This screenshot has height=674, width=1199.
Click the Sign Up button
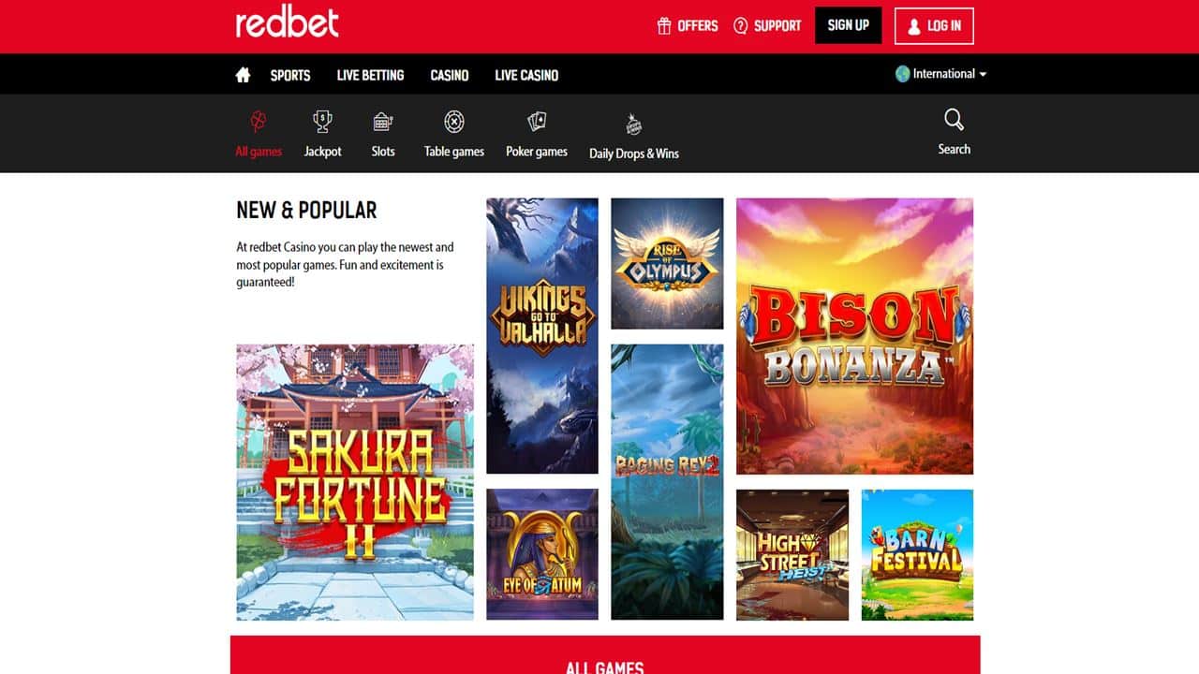tap(849, 25)
